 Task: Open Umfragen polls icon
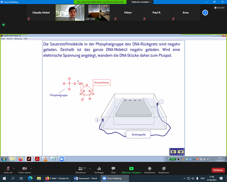click(99, 169)
